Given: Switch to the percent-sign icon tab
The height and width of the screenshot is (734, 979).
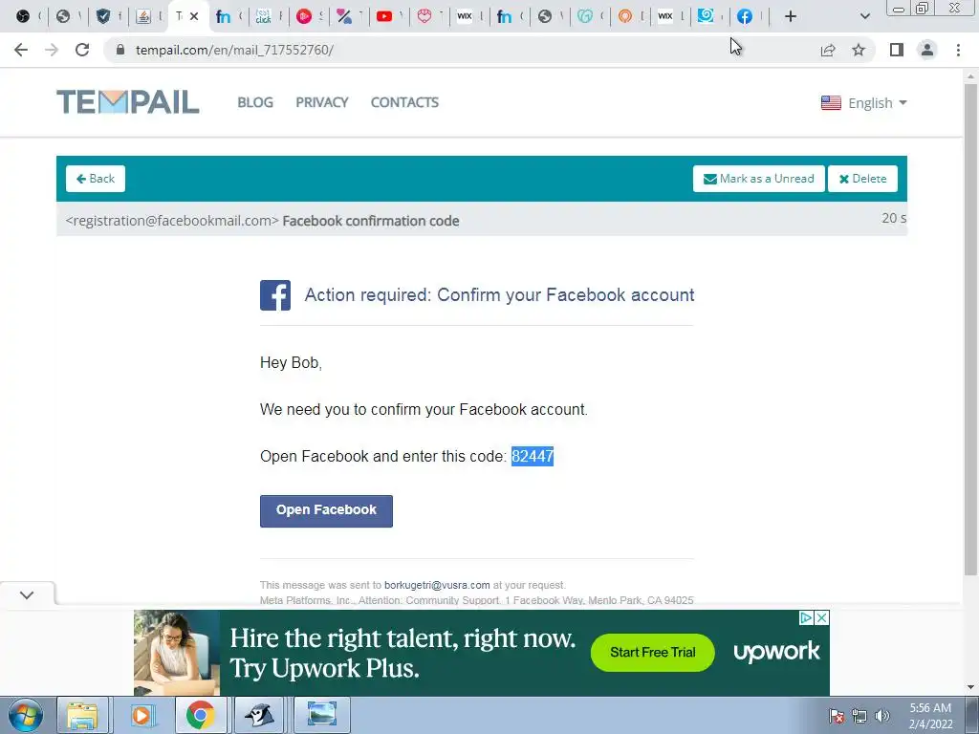Looking at the screenshot, I should 344,16.
